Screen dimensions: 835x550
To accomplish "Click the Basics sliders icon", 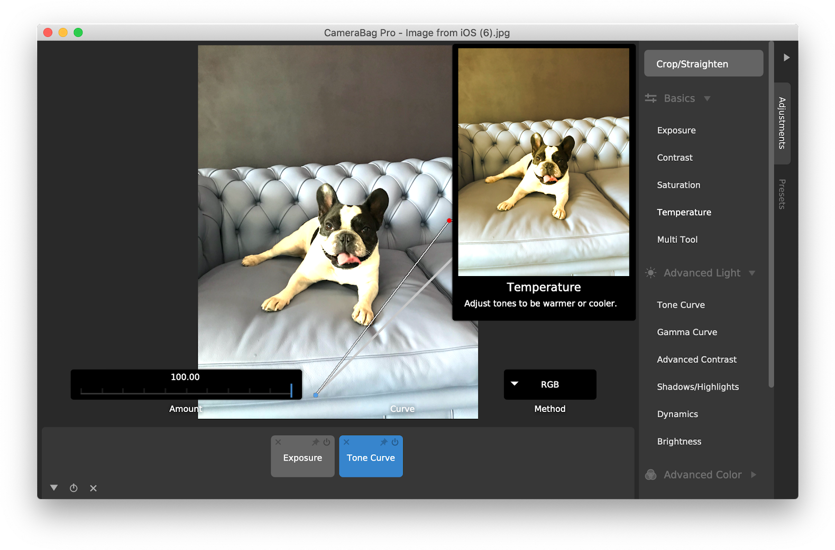I will [x=651, y=98].
